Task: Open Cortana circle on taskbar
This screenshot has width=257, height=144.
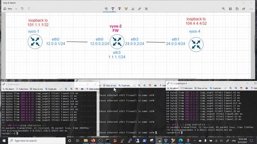Action: (69, 140)
